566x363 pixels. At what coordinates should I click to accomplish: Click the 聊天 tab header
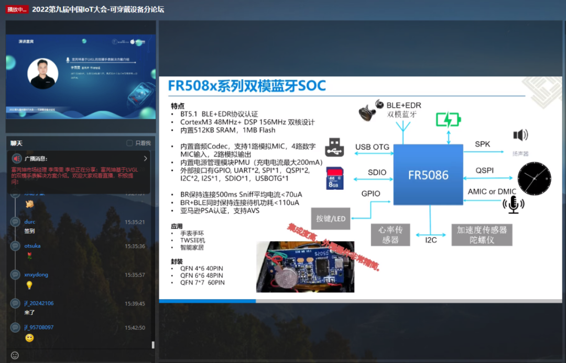click(x=16, y=143)
